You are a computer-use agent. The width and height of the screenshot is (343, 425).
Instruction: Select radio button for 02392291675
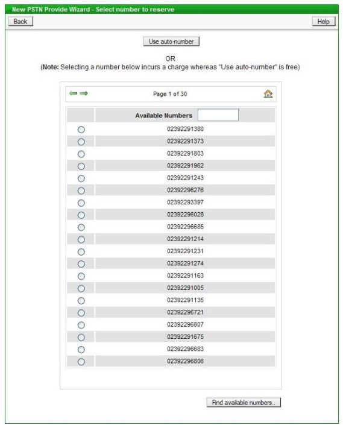[81, 337]
